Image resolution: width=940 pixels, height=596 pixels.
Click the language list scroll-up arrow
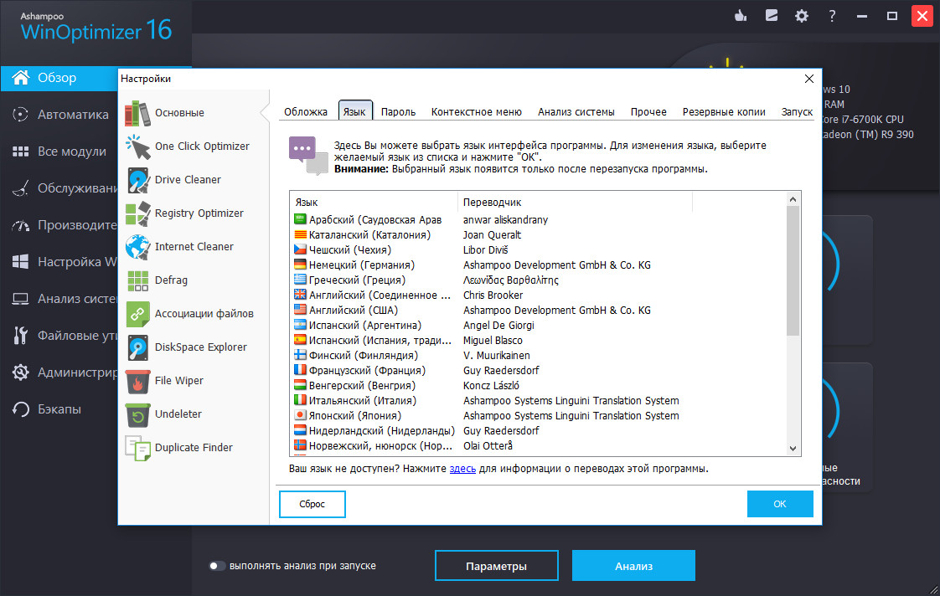(793, 199)
